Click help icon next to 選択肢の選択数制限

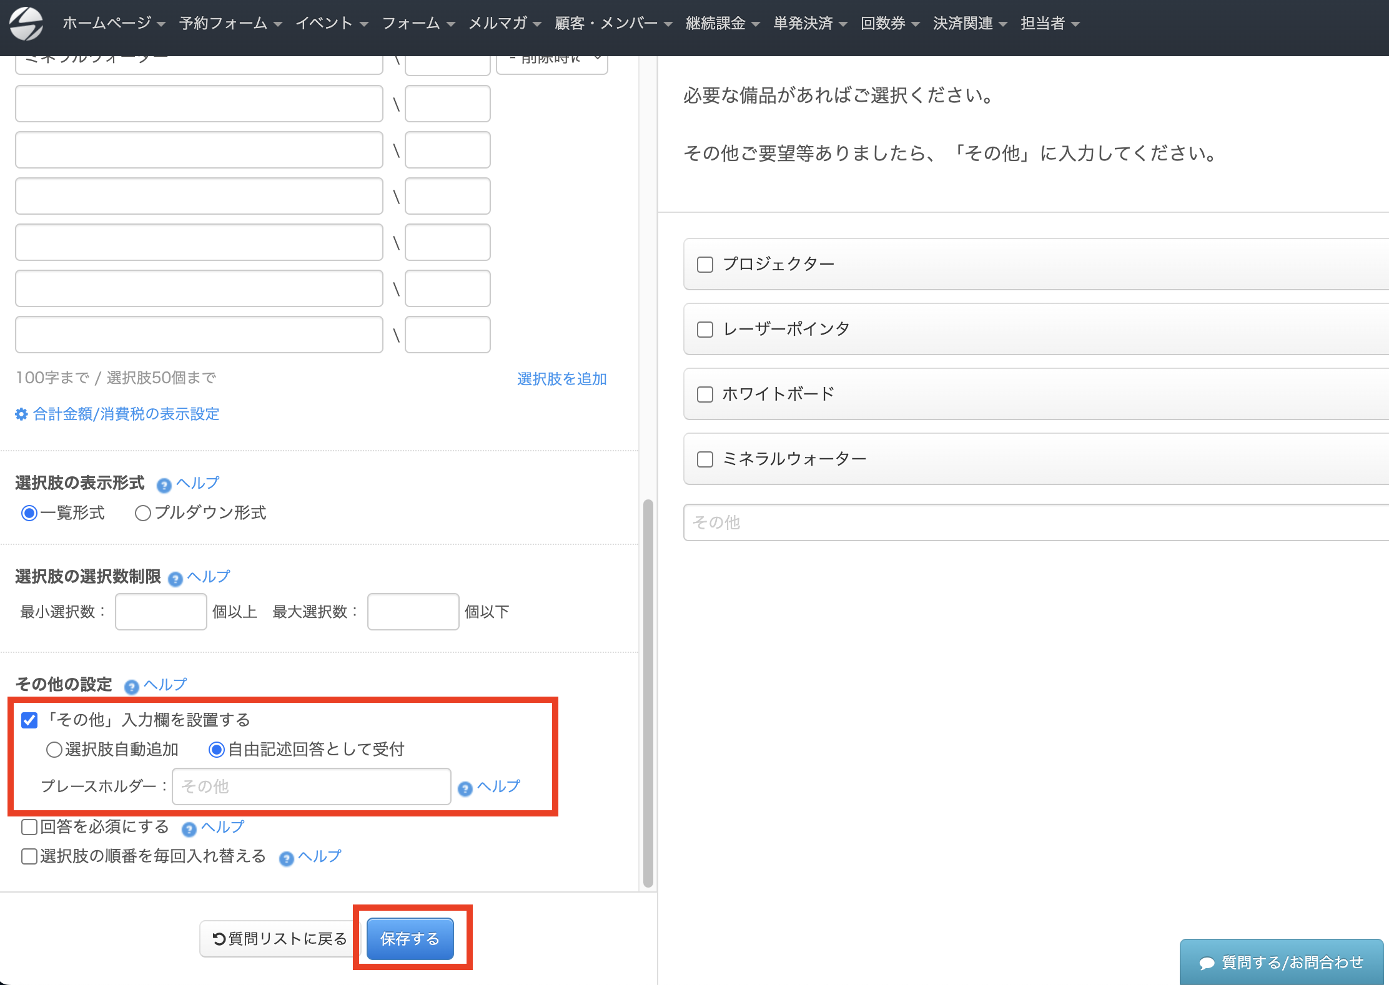pyautogui.click(x=175, y=579)
